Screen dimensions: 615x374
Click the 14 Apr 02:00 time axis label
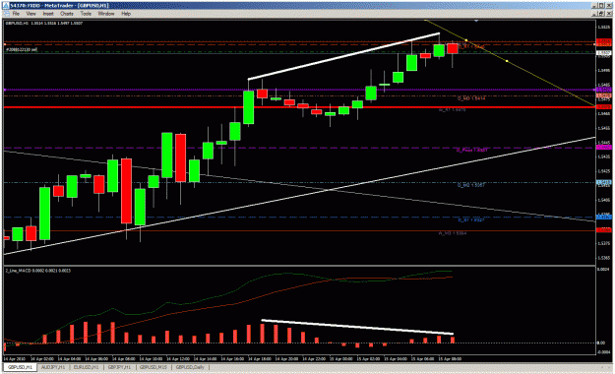[43, 358]
